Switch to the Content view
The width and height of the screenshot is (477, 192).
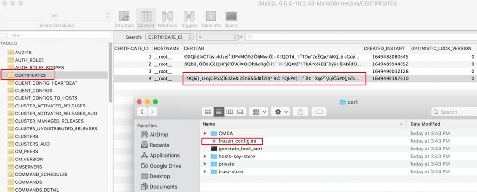coord(146,19)
